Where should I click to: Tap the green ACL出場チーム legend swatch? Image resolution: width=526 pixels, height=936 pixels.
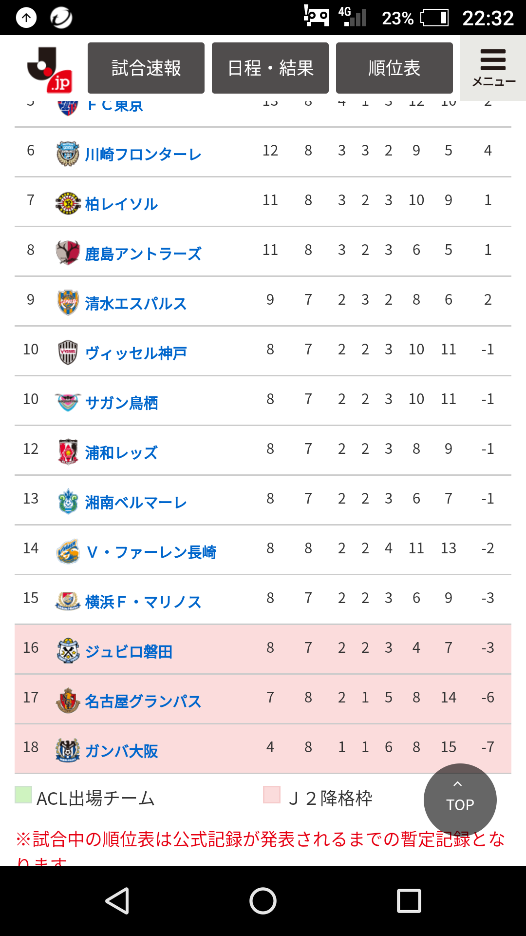[x=23, y=795]
